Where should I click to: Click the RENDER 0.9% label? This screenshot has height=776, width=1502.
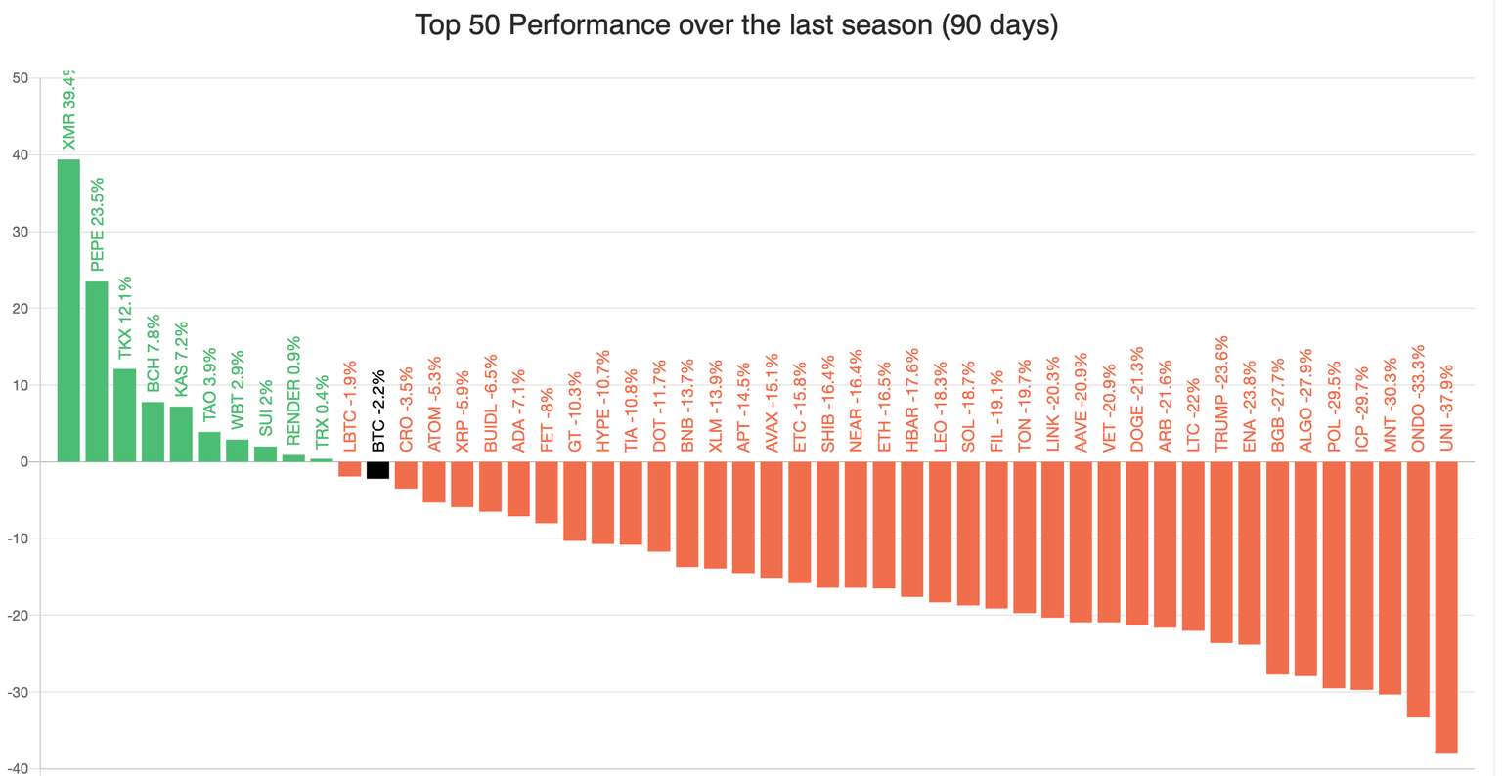293,391
